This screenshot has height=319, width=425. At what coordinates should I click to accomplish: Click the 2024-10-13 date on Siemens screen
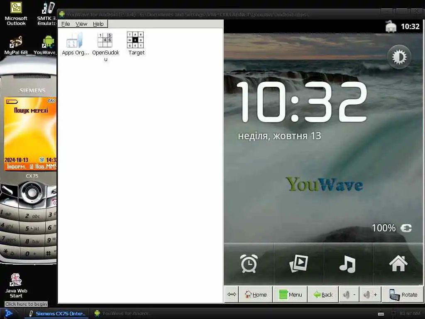coord(16,160)
